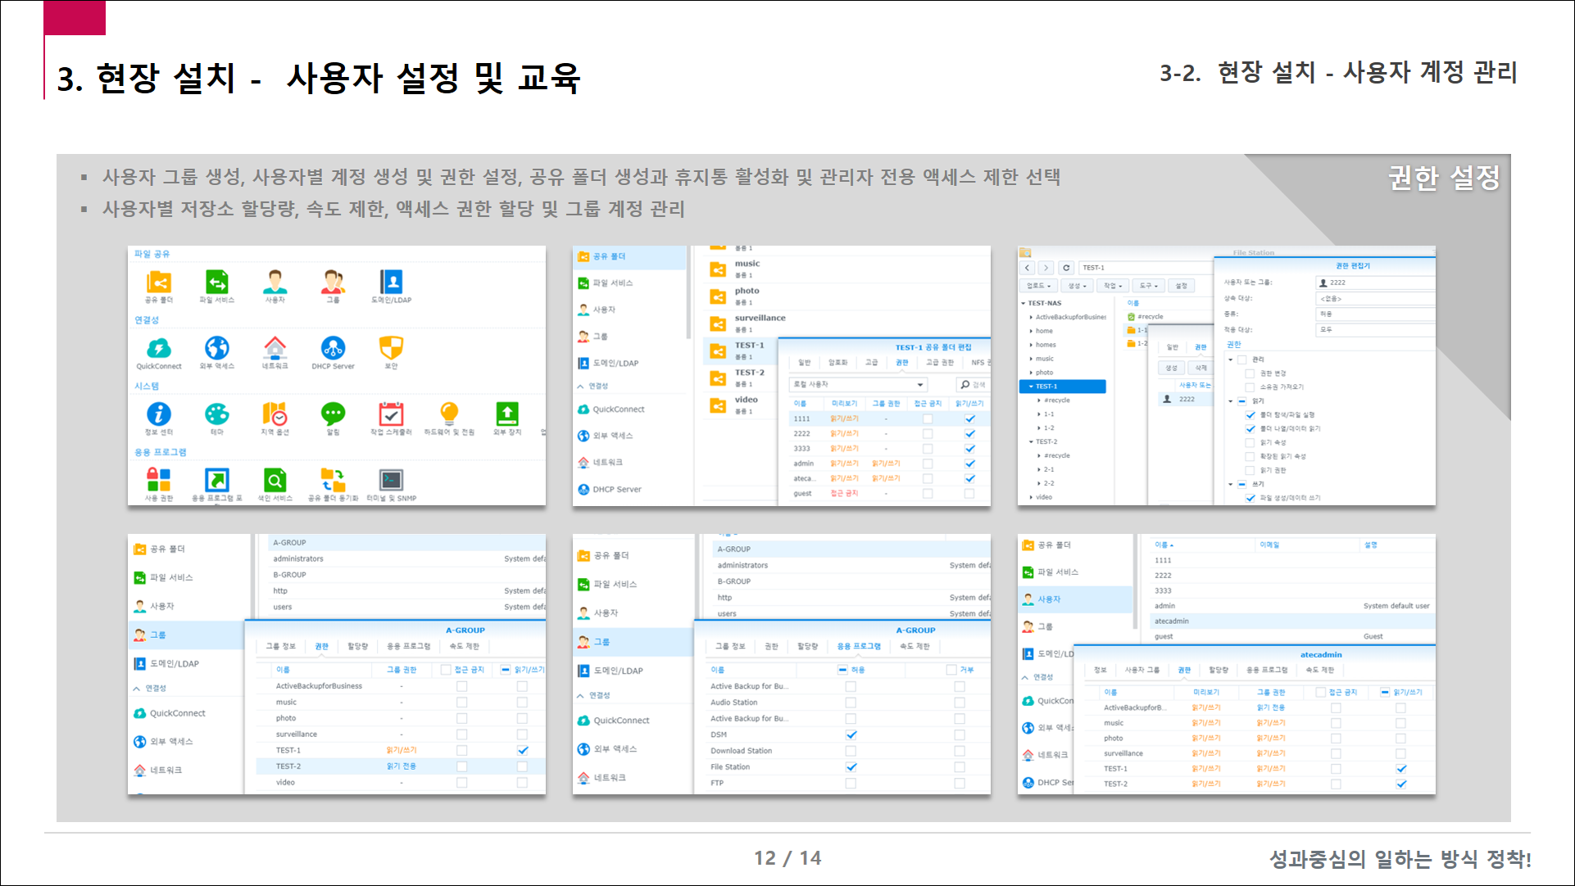The width and height of the screenshot is (1575, 886).
Task: Open the 작업 스케줄러 calendar icon
Action: [391, 414]
